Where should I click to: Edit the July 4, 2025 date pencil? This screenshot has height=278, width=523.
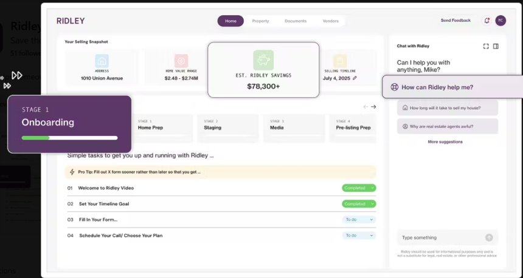[355, 78]
